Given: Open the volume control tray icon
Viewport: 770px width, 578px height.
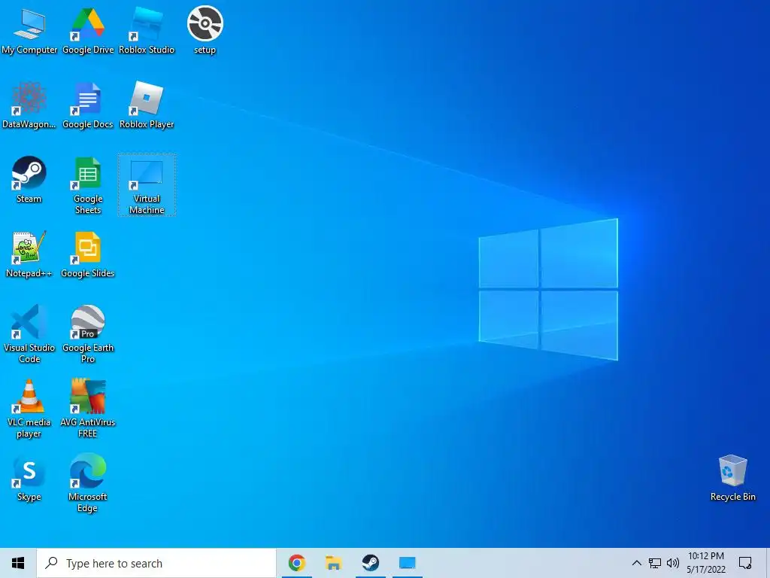Looking at the screenshot, I should click(673, 563).
